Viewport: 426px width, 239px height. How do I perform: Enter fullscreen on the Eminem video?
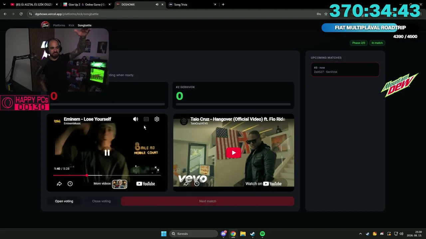pyautogui.click(x=157, y=169)
